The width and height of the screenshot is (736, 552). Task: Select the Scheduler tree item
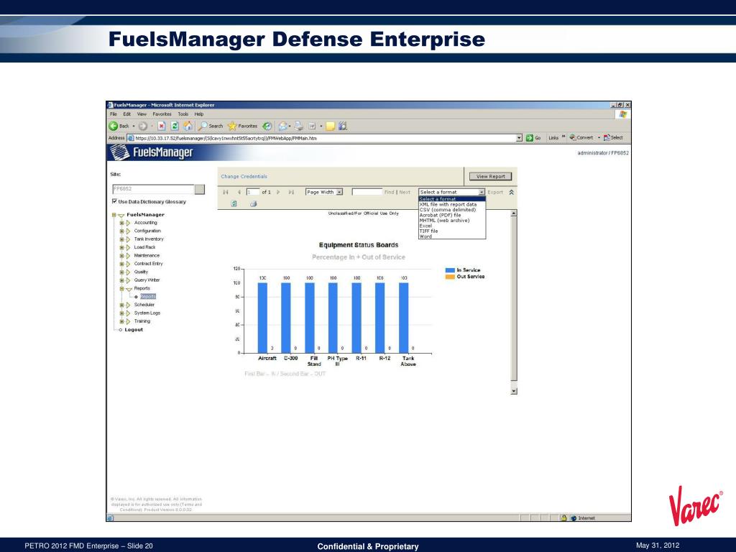click(144, 305)
